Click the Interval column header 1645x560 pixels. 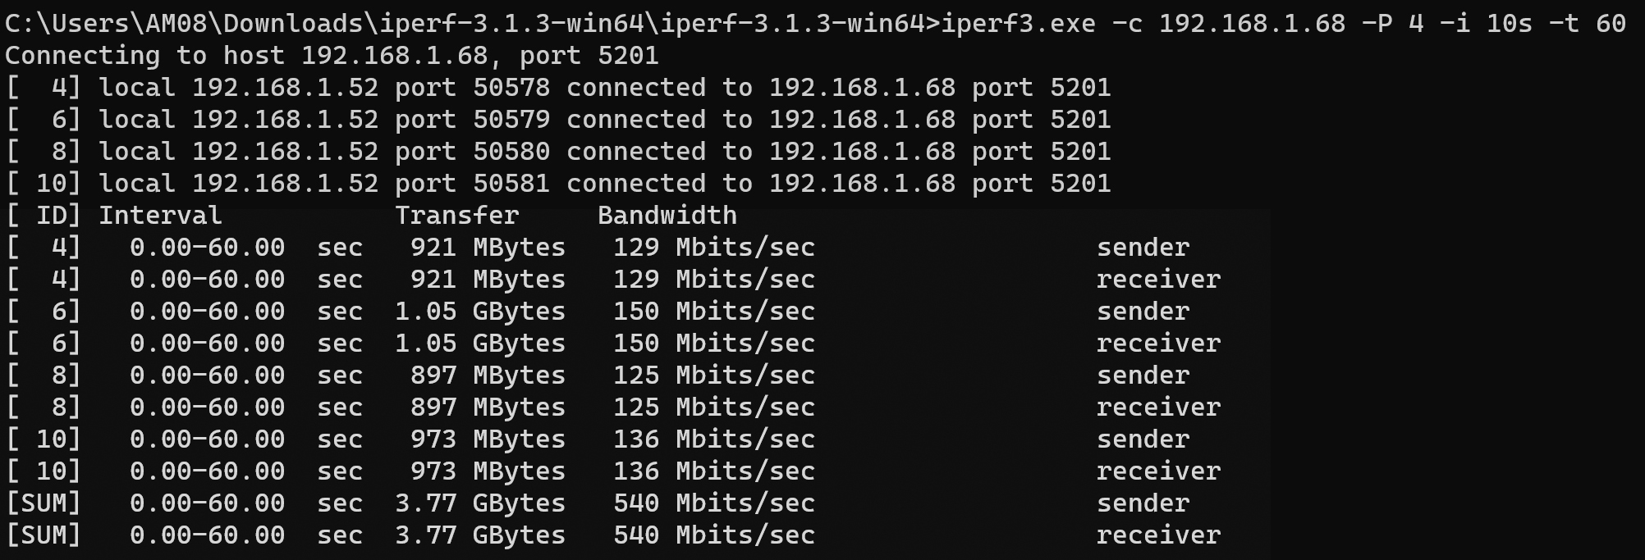click(x=160, y=216)
